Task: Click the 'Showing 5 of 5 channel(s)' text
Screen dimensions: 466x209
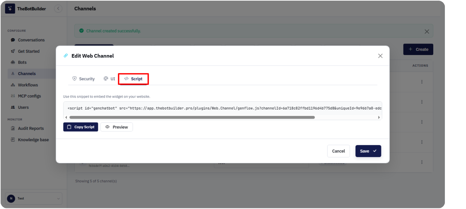Action: tap(96, 181)
